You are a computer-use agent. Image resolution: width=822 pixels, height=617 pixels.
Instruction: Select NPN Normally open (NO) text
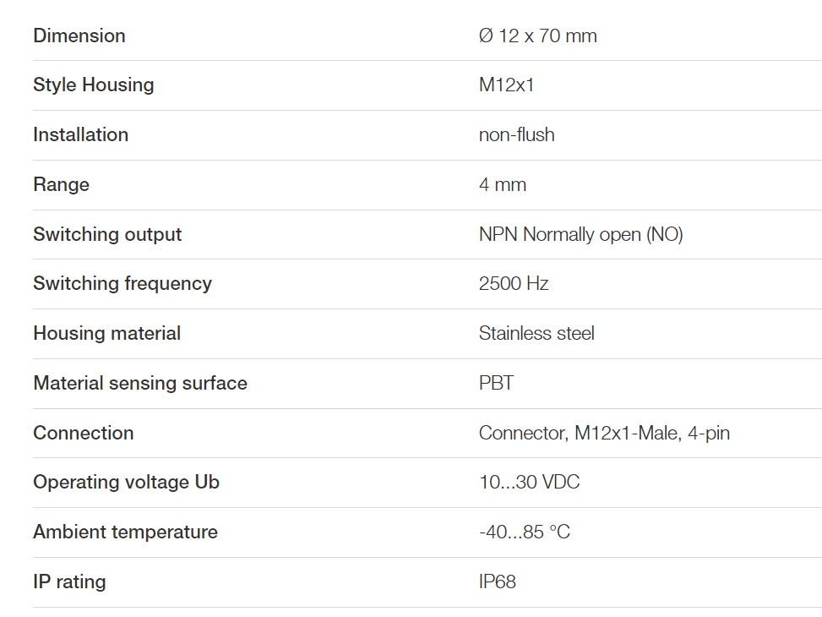581,234
